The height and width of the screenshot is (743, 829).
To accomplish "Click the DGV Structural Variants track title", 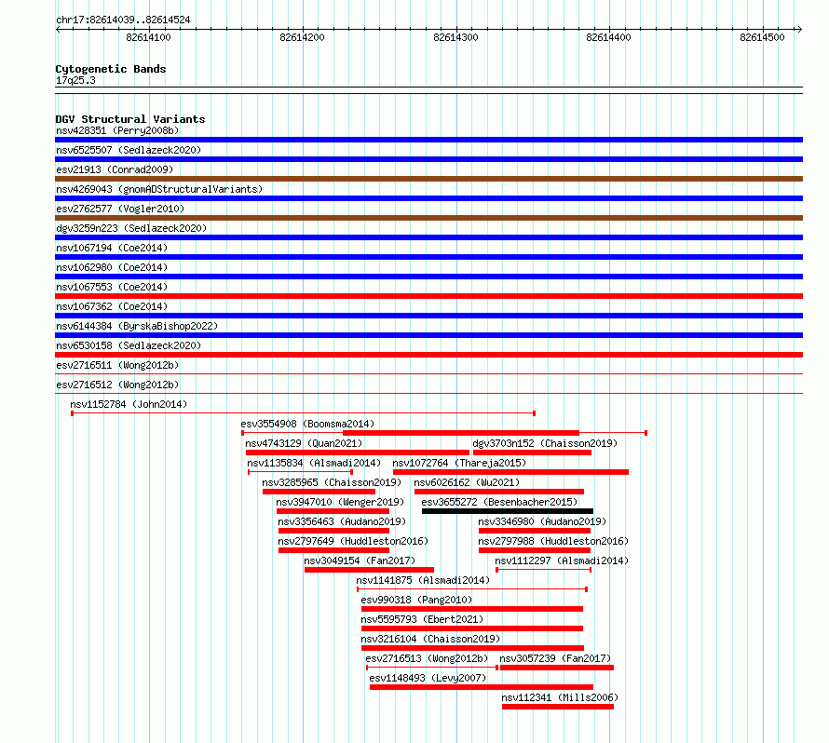I will click(x=130, y=119).
